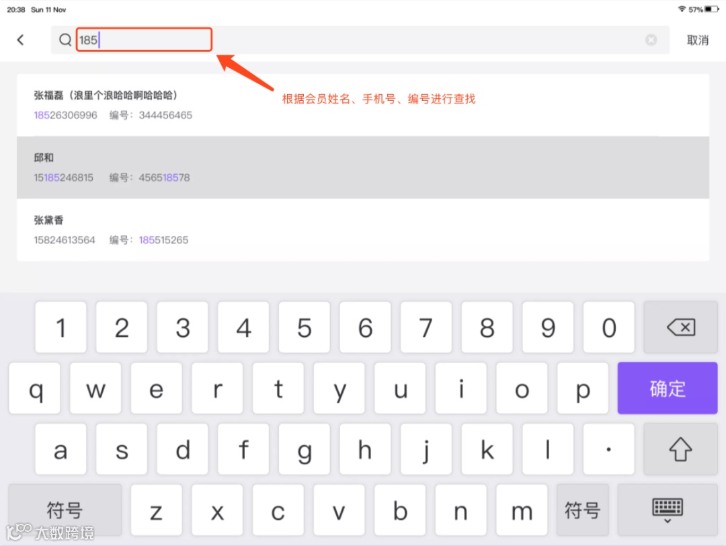
Task: Tap the shift arrow key
Action: point(680,448)
